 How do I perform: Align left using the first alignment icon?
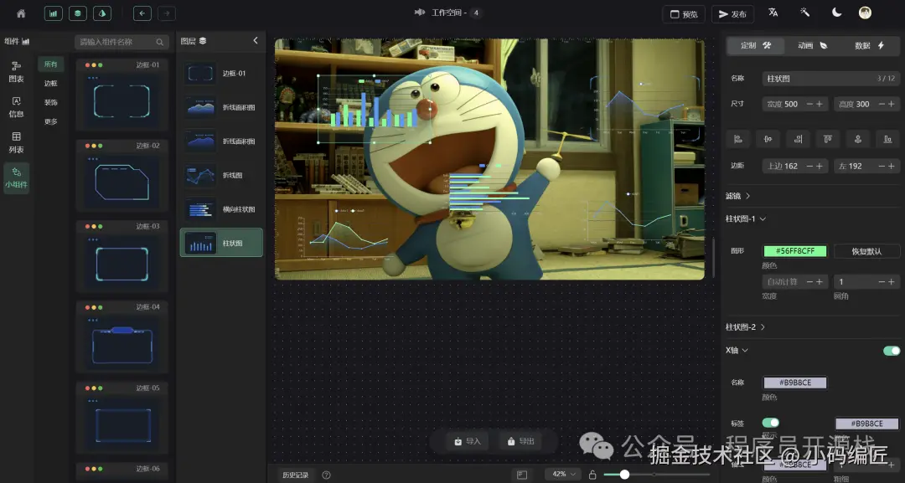tap(737, 139)
